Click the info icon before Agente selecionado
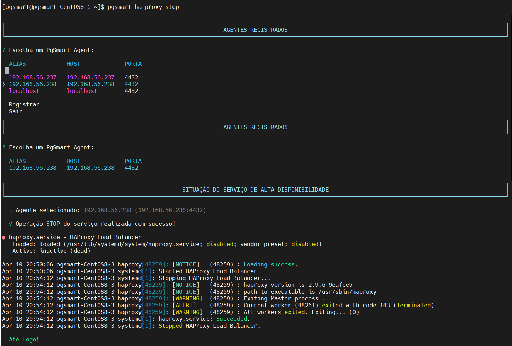 pos(11,210)
